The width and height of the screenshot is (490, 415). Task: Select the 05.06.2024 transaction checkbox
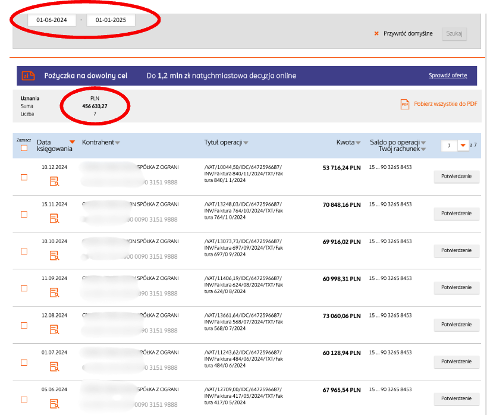[24, 400]
